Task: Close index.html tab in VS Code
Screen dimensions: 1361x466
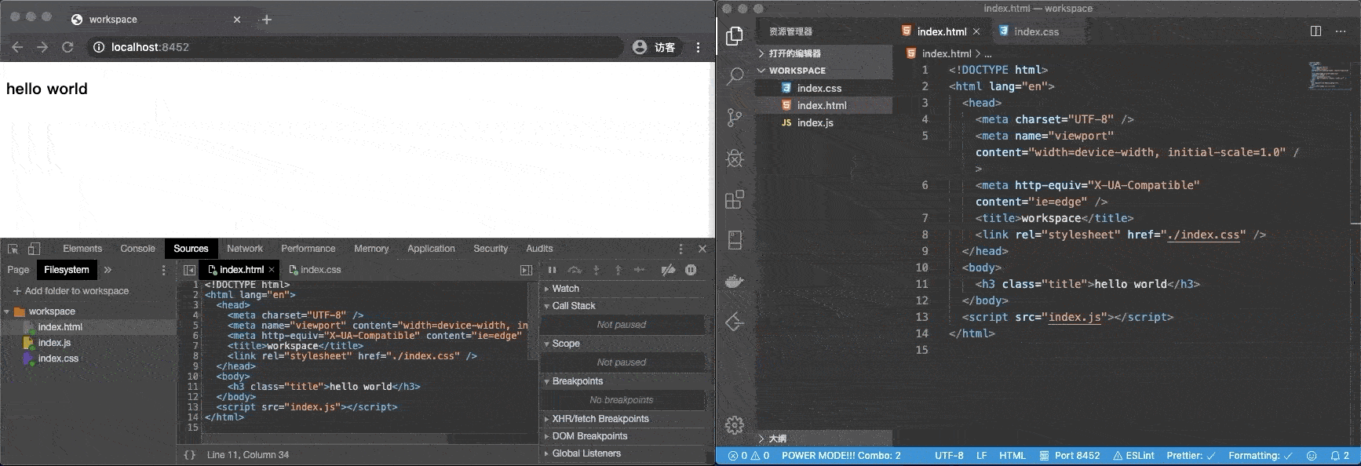Action: [x=976, y=31]
